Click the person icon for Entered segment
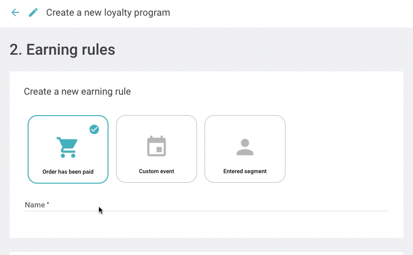Image resolution: width=413 pixels, height=255 pixels. point(245,147)
